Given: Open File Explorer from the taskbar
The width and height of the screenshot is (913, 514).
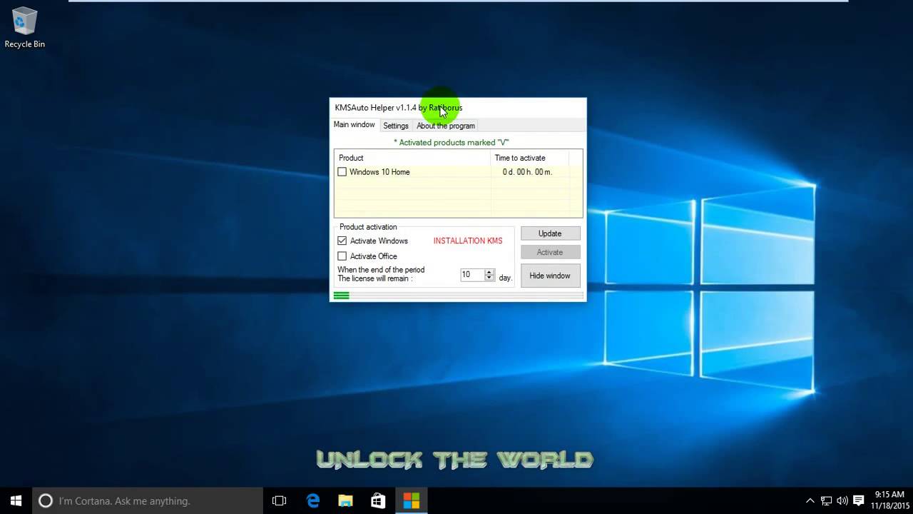Looking at the screenshot, I should [345, 501].
